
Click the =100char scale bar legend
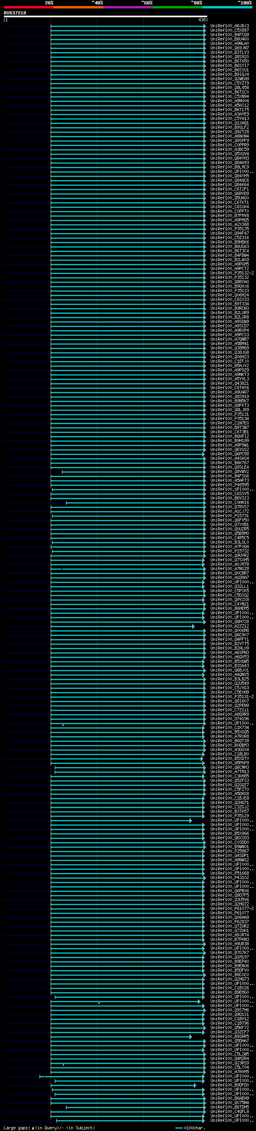[190, 1128]
